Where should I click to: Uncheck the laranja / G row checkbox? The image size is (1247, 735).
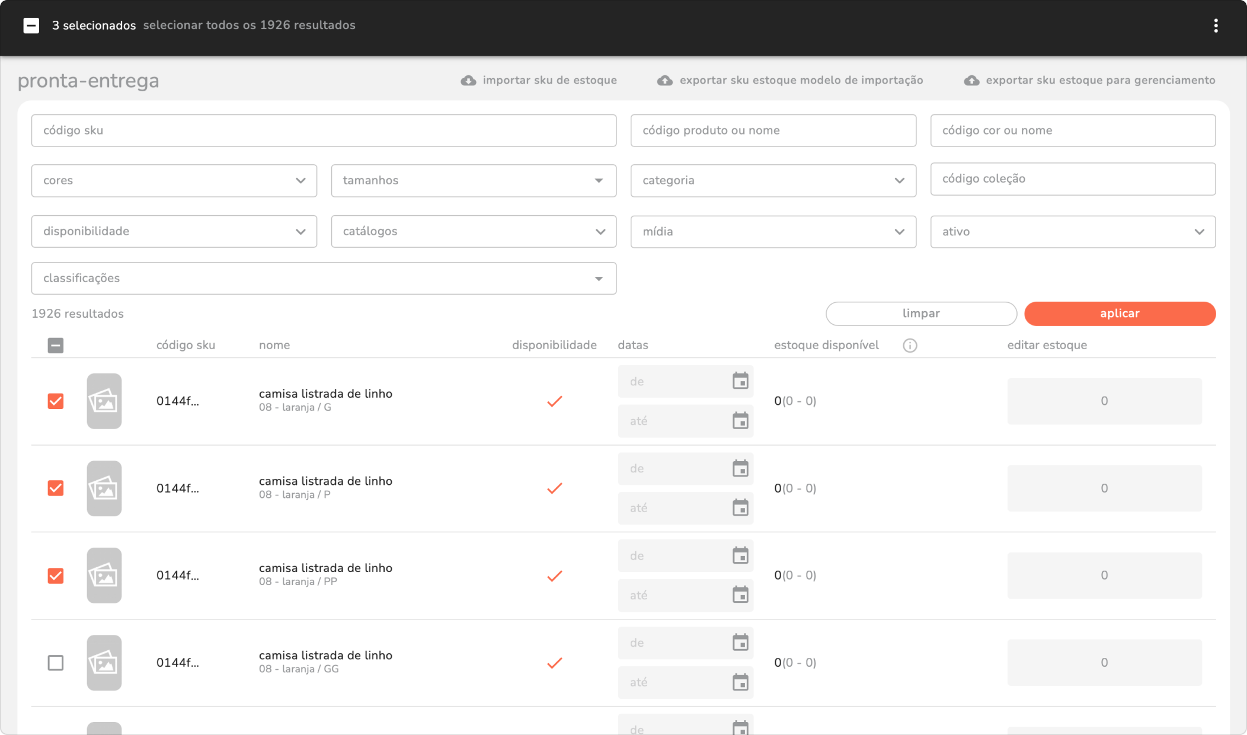pos(56,401)
